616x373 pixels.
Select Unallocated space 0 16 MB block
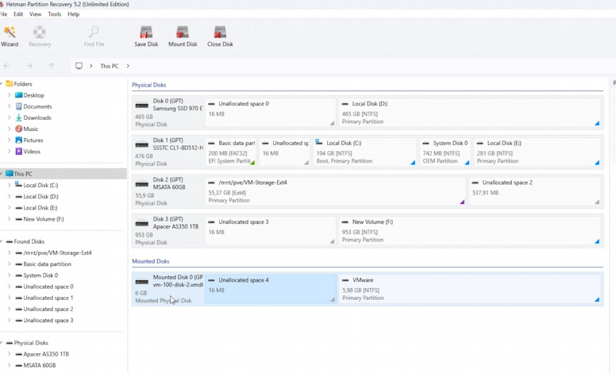click(271, 113)
